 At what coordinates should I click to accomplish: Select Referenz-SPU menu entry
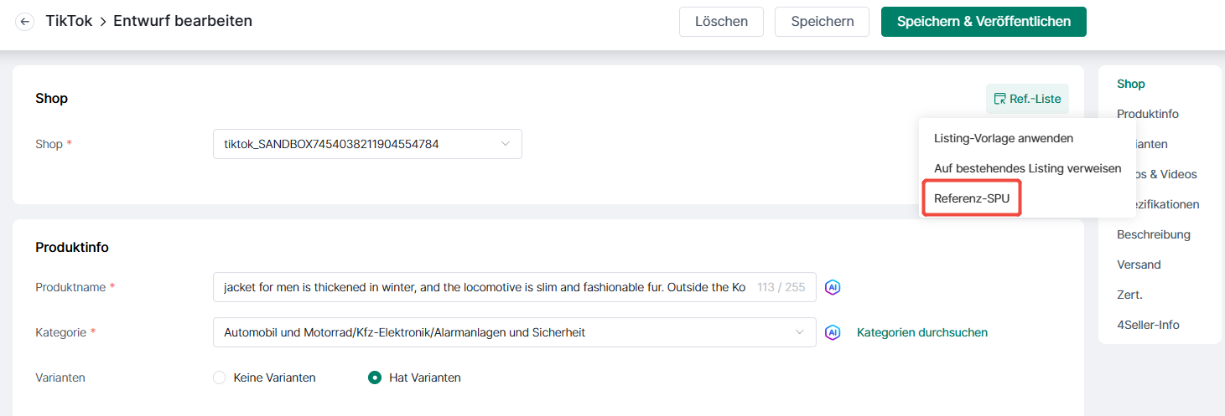point(972,198)
